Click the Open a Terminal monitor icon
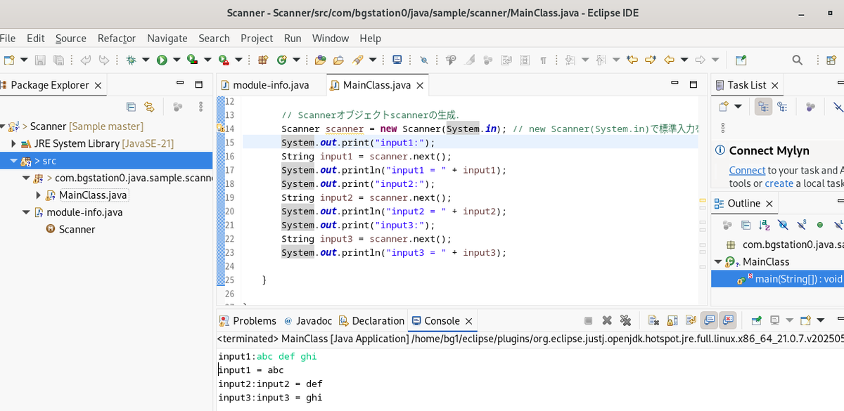The height and width of the screenshot is (411, 844). click(x=397, y=60)
